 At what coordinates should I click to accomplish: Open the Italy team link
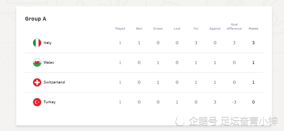(x=47, y=43)
